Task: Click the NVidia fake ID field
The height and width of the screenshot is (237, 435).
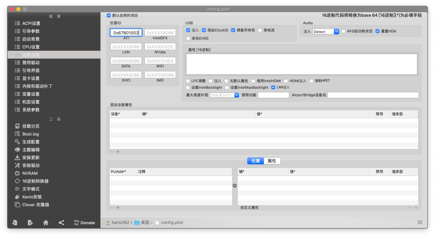Action: 160,47
